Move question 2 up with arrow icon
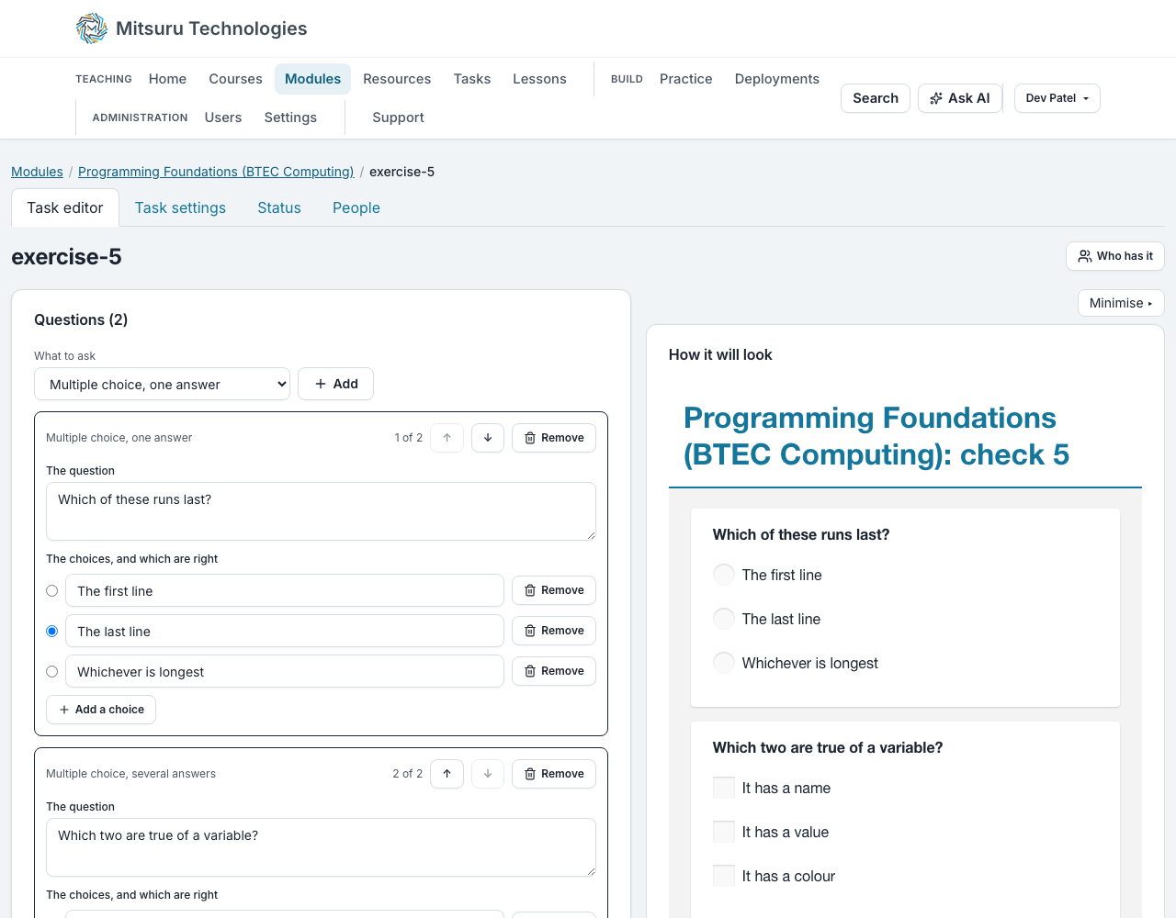 click(447, 774)
